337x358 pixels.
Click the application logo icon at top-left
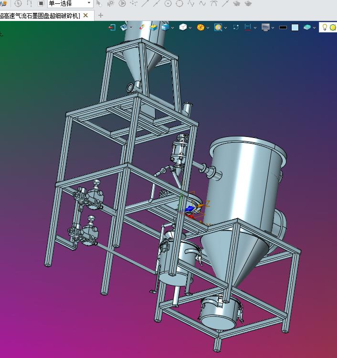coord(3,3)
